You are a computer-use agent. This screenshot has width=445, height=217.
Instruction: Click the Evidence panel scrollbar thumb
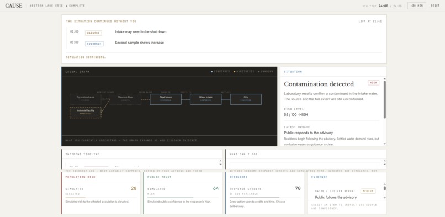(x=385, y=188)
